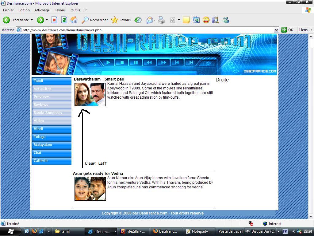Show hidden system tray icons chevron

(293, 231)
